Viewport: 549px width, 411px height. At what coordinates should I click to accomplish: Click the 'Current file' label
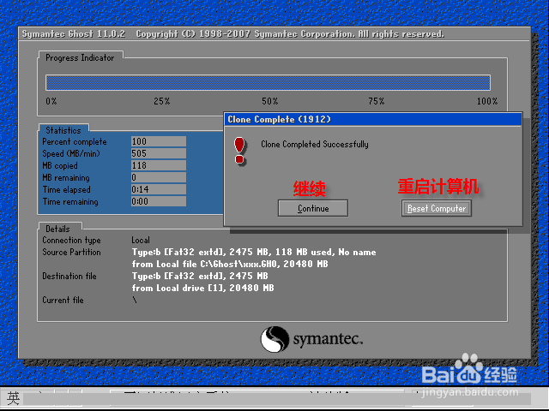[63, 301]
